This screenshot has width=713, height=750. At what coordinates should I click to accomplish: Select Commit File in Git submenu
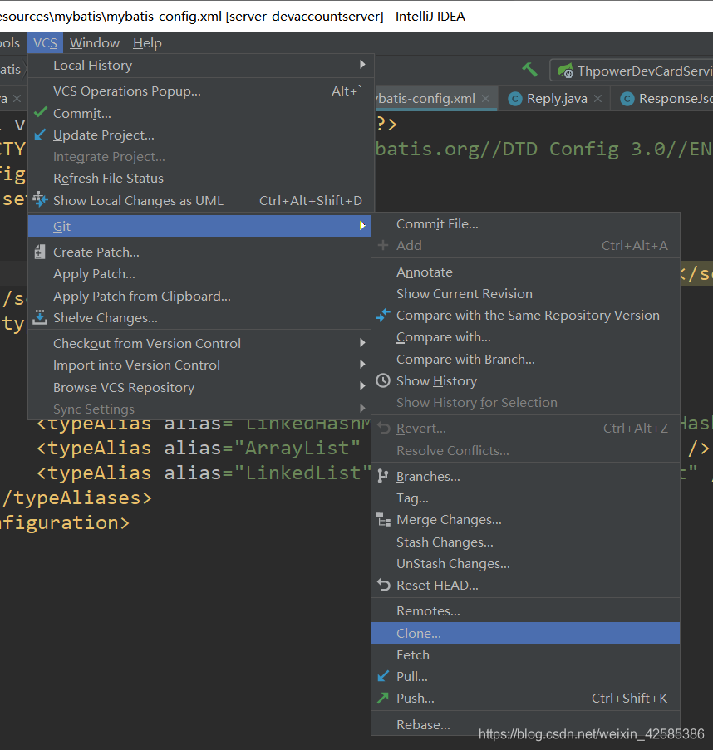(525, 224)
